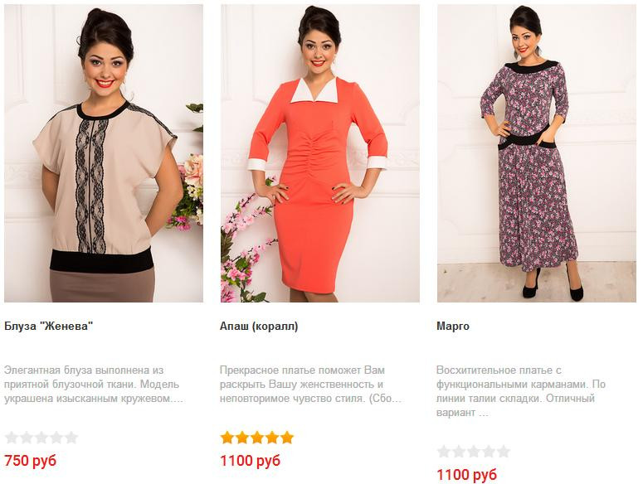
Task: Click the 1100 руб price under Апаш
Action: point(251,461)
